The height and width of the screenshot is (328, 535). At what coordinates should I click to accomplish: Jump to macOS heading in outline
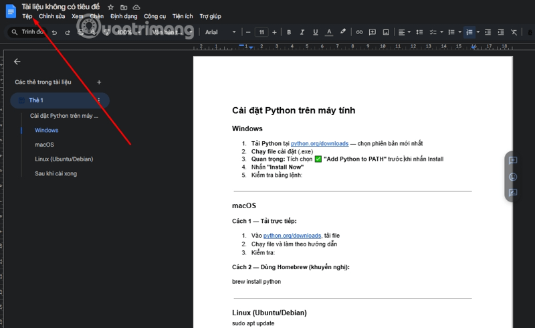coord(44,145)
